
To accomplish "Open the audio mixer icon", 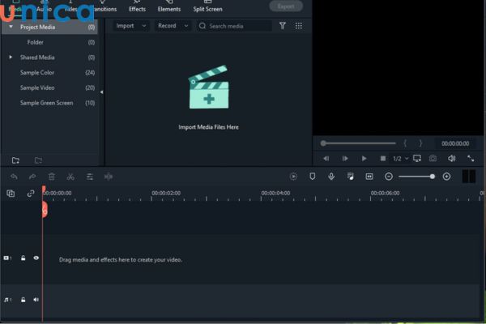I will pos(350,177).
